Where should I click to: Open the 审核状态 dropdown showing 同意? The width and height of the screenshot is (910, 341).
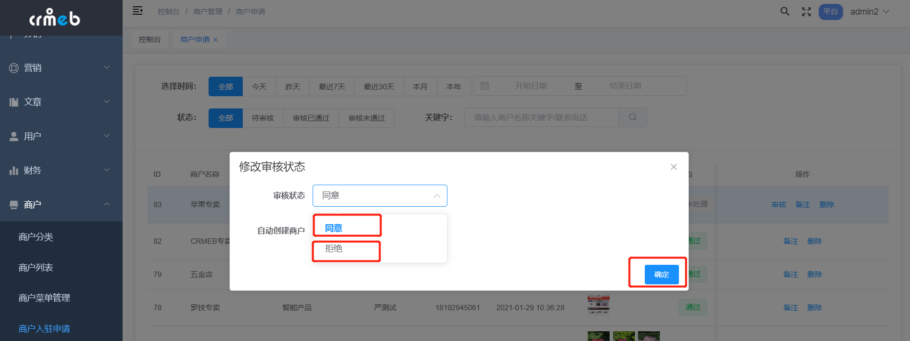(380, 195)
